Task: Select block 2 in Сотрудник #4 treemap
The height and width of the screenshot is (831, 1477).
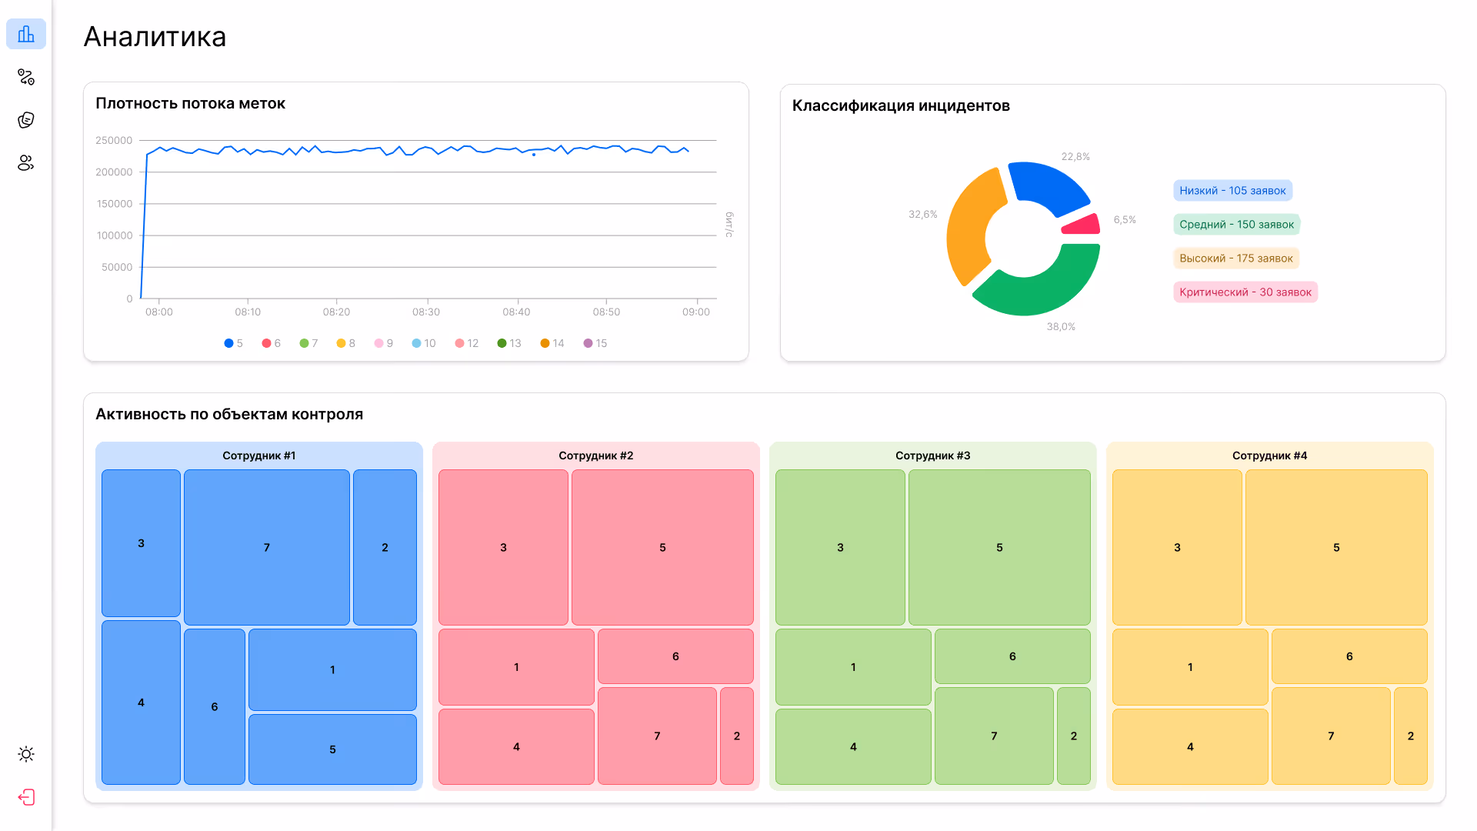Action: click(1410, 736)
